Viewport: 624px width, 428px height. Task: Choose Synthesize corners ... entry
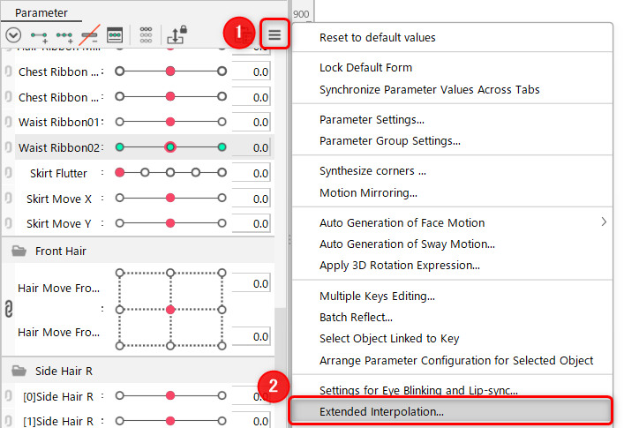[x=372, y=170]
